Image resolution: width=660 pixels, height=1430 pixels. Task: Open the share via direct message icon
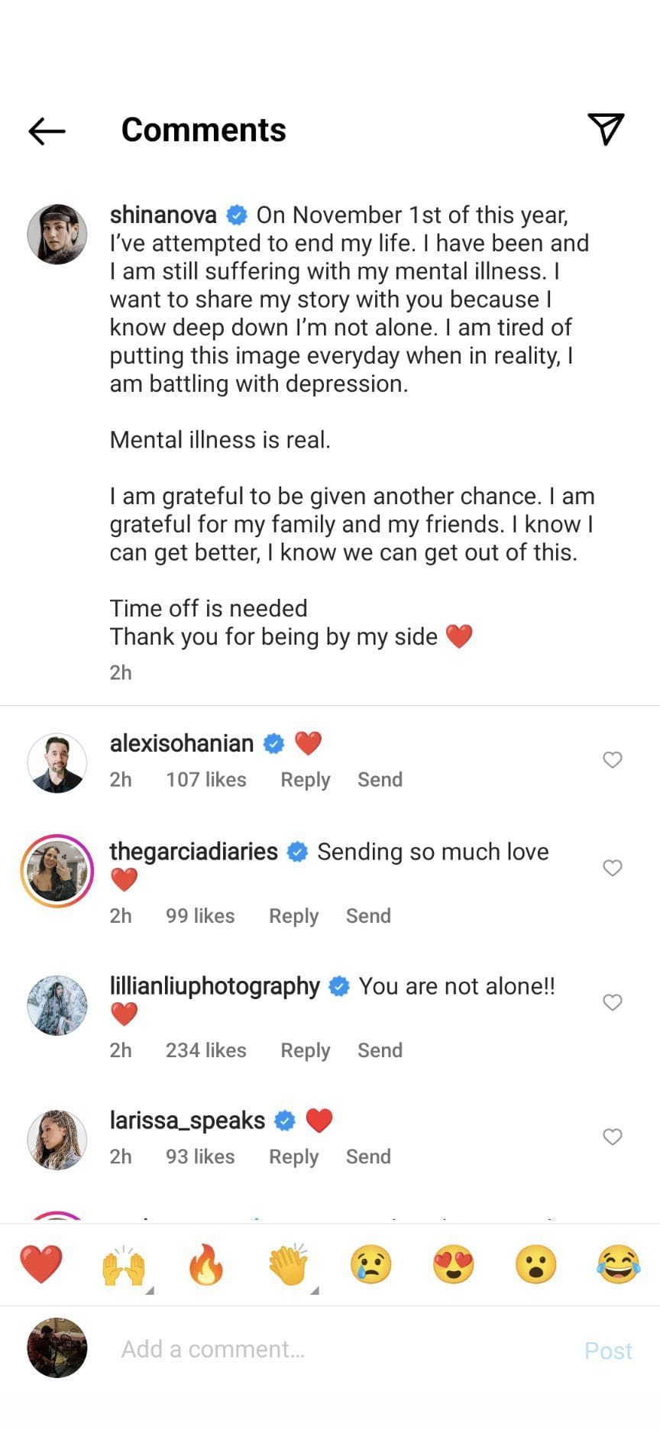(607, 130)
